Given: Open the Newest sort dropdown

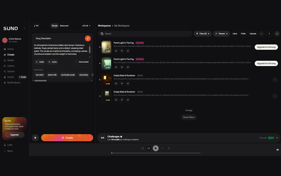Looking at the screenshot, I should pyautogui.click(x=221, y=33).
